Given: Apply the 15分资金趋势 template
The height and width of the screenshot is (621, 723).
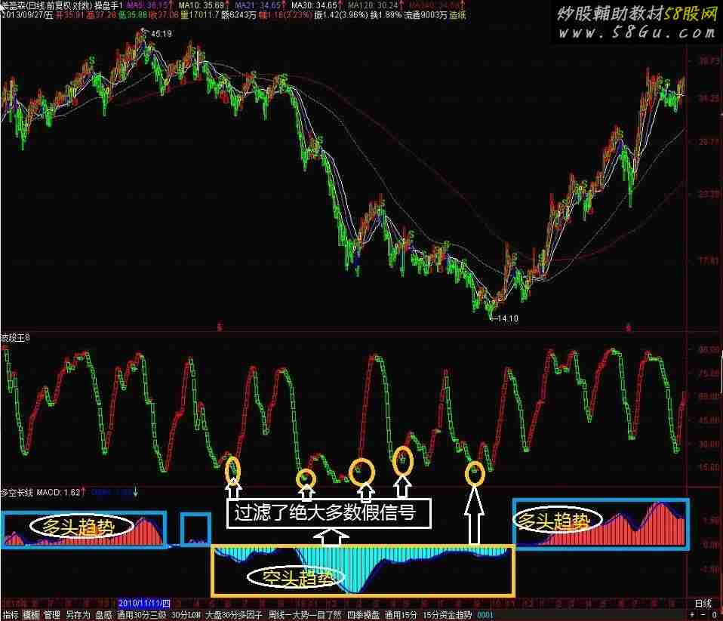Looking at the screenshot, I should click(448, 615).
